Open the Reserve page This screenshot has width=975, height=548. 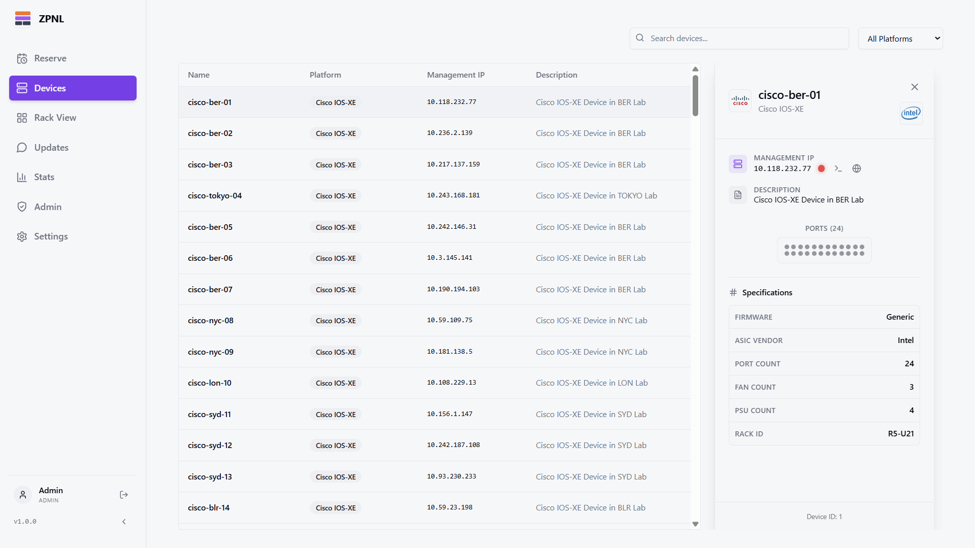point(50,58)
